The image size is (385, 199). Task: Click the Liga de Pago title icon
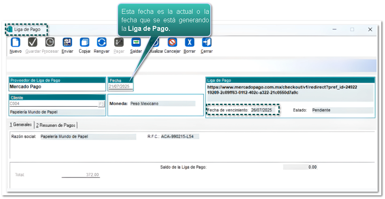10,29
